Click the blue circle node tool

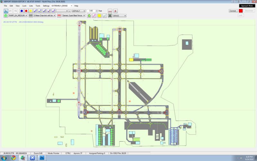[x=22, y=11]
